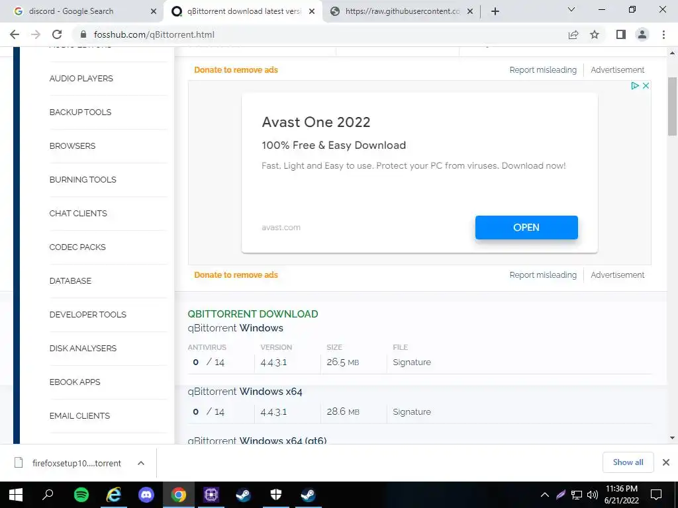This screenshot has height=508, width=678.
Task: Share this page via share icon
Action: [573, 34]
